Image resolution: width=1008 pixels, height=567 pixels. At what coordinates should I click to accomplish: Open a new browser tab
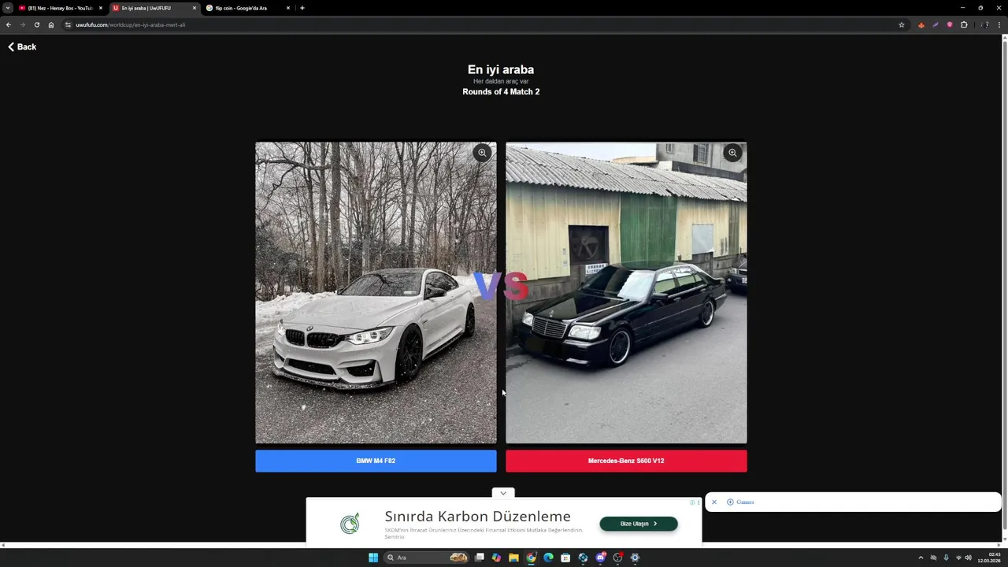click(x=302, y=8)
